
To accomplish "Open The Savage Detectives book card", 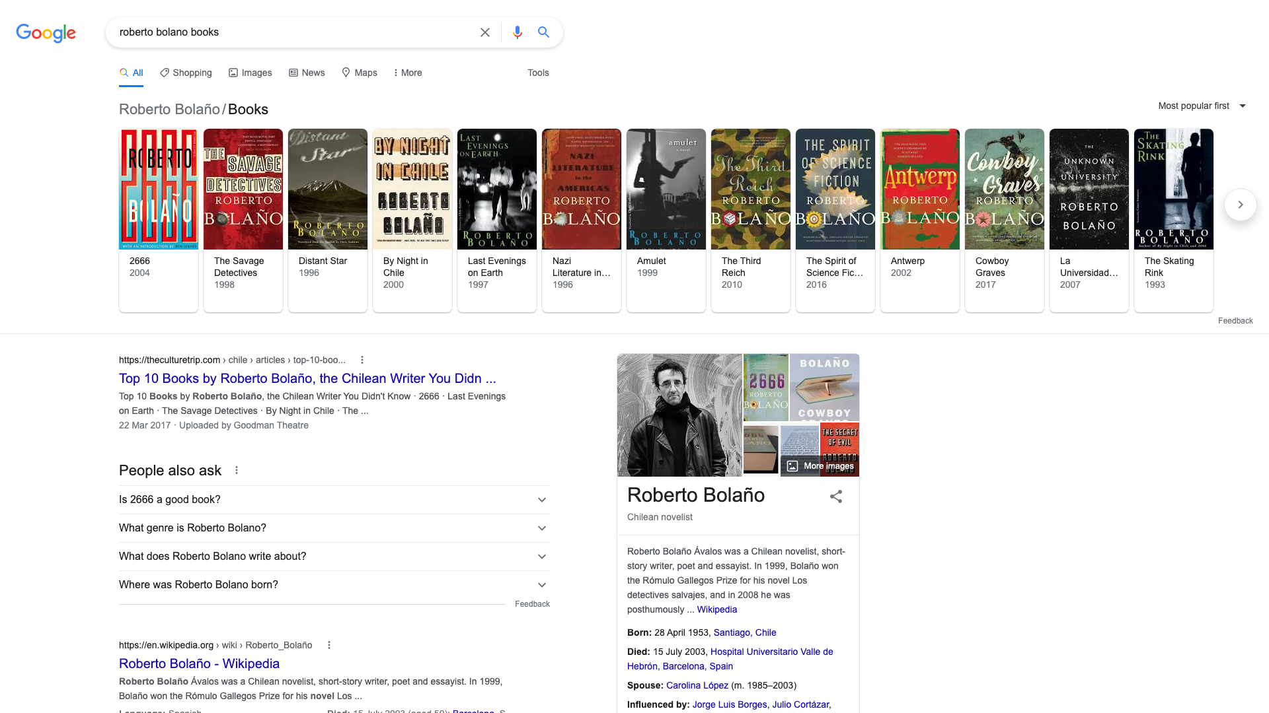I will 243,220.
